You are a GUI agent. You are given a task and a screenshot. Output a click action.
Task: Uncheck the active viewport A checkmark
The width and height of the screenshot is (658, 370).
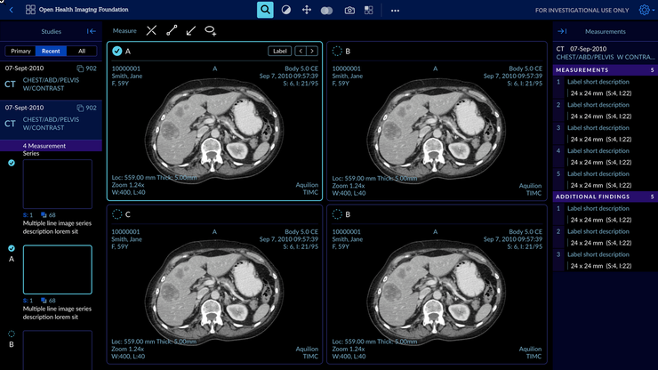tap(117, 52)
